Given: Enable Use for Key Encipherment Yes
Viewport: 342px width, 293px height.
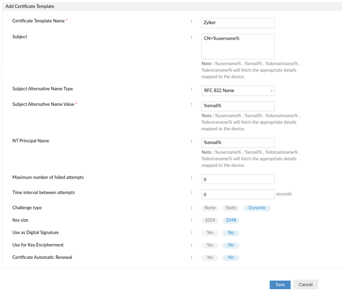Looking at the screenshot, I should (210, 245).
